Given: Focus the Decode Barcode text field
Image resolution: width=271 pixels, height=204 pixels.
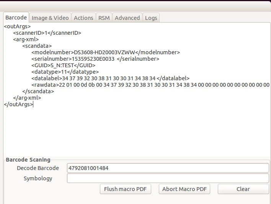Looking at the screenshot, I should (x=168, y=168).
